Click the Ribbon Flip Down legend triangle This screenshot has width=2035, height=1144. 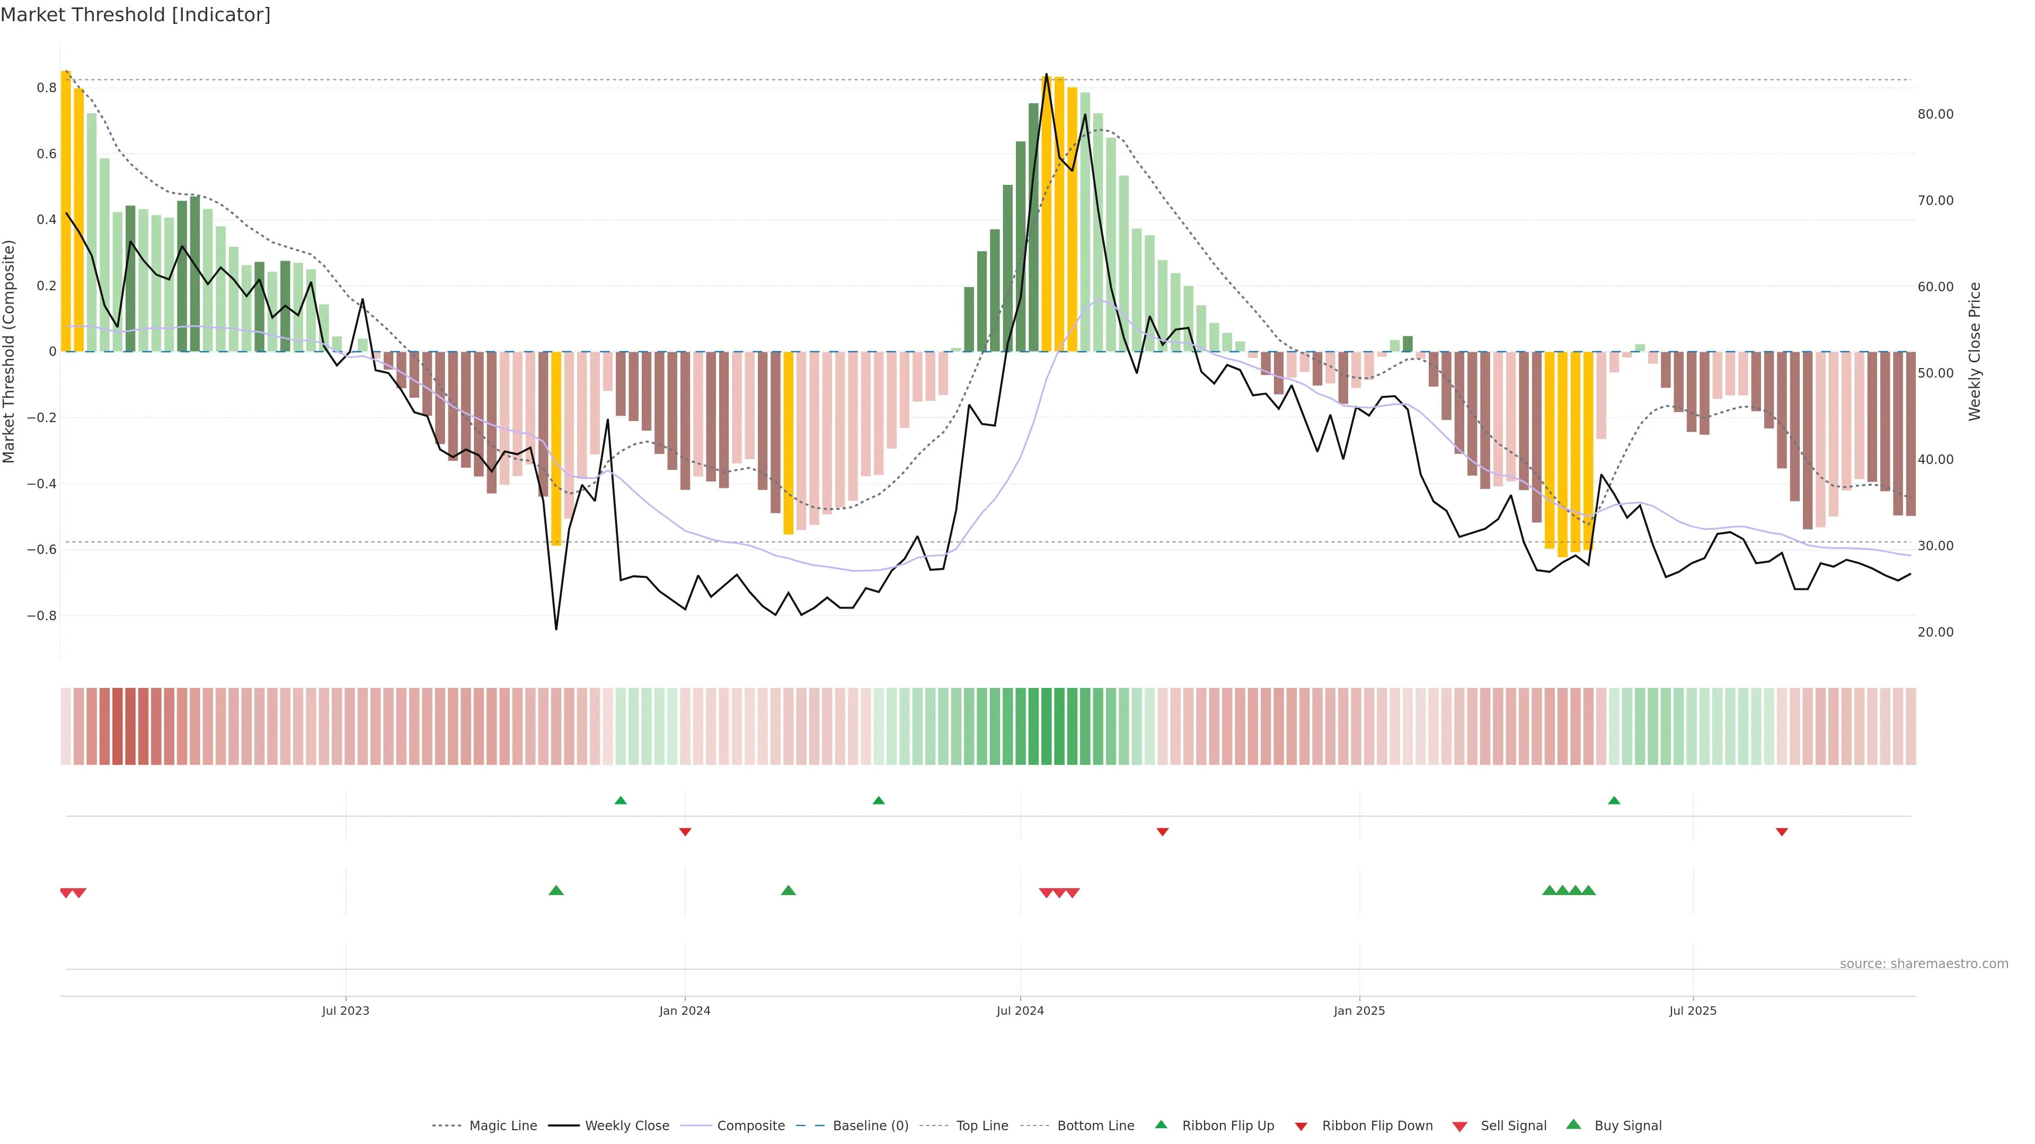click(1300, 1127)
